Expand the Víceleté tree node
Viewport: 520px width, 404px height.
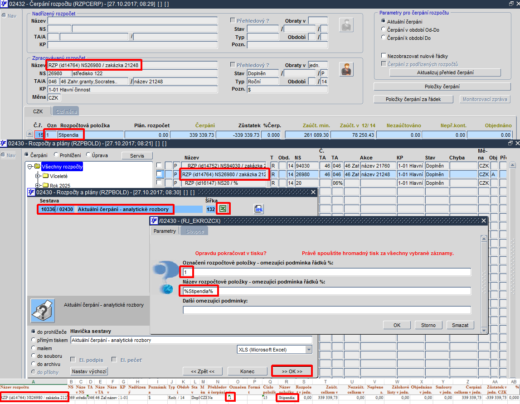tap(38, 176)
